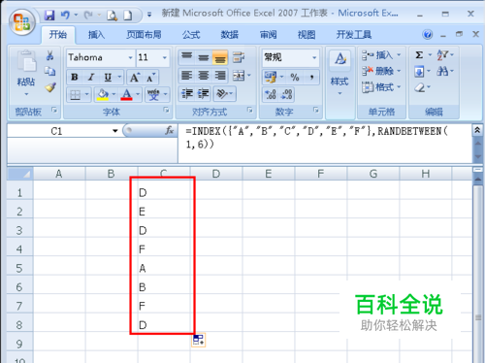This screenshot has width=485, height=363.
Task: Center text horizontally
Action: 203,76
